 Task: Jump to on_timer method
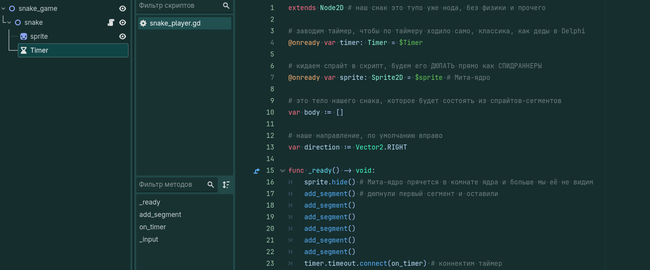tap(153, 227)
